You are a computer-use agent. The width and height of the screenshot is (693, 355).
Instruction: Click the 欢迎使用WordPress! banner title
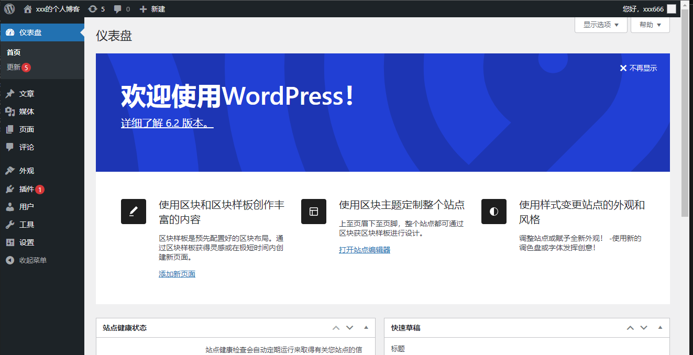[238, 97]
